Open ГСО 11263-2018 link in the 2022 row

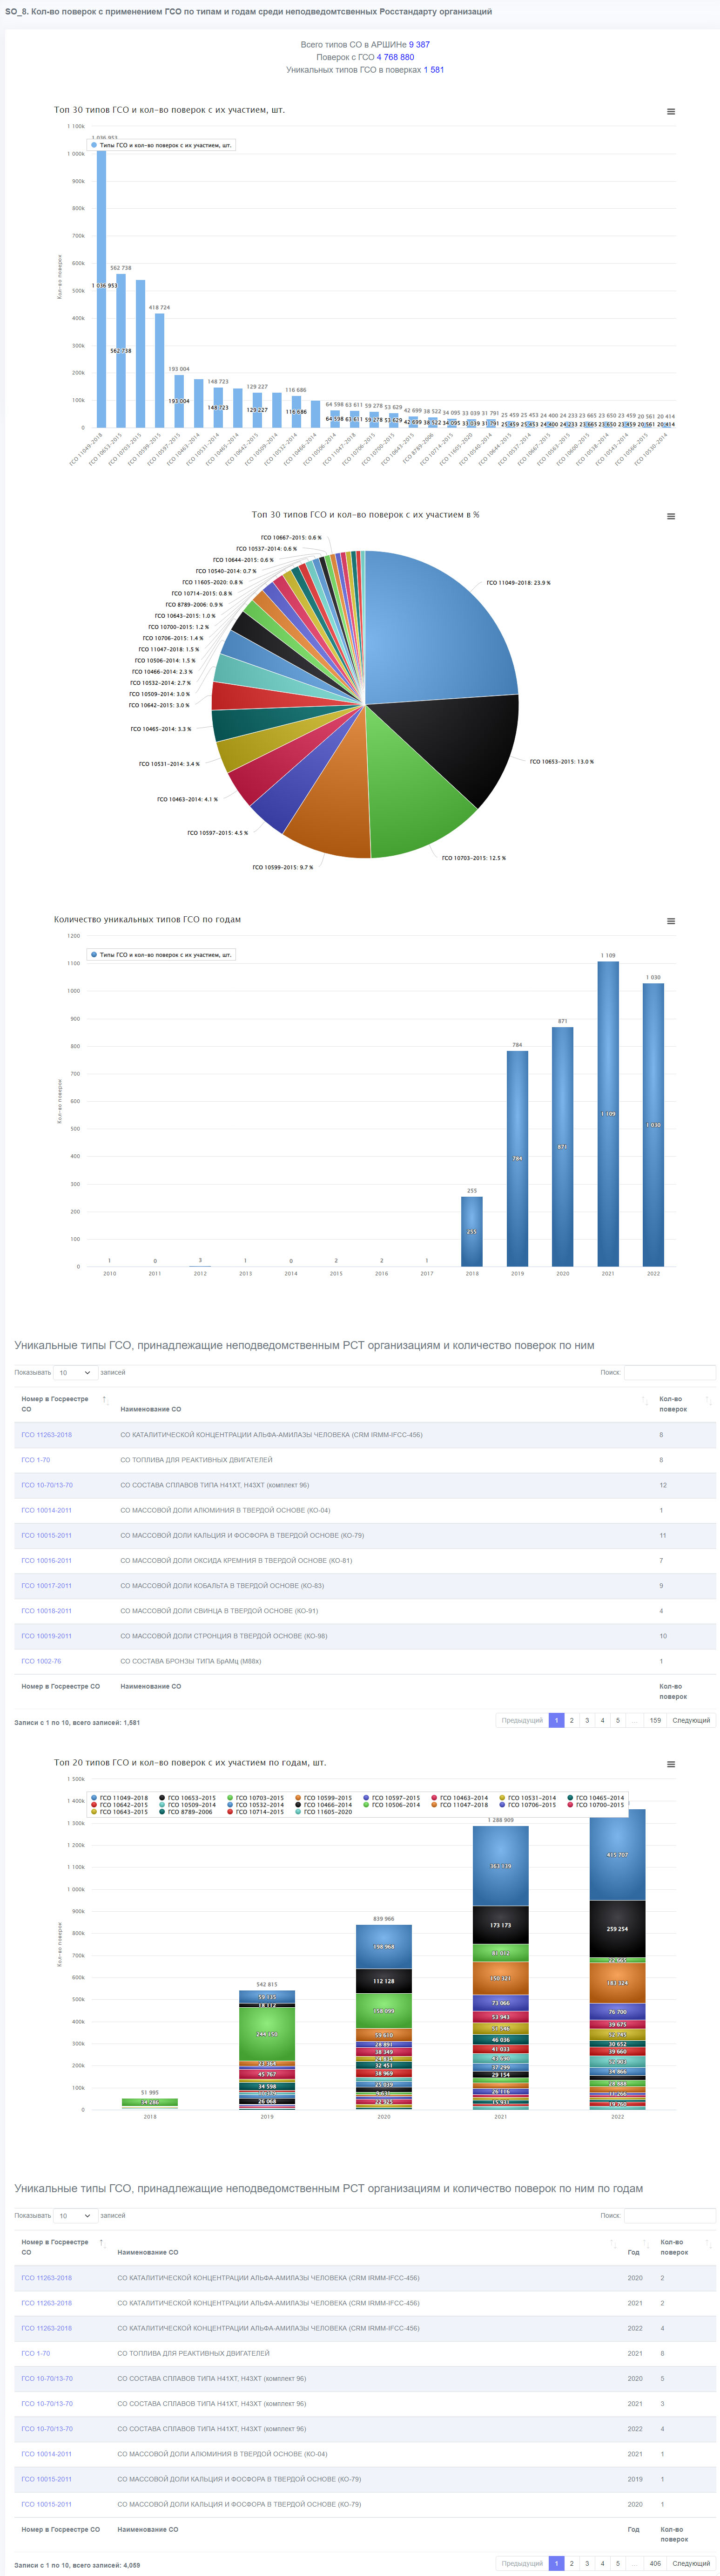pos(47,2328)
